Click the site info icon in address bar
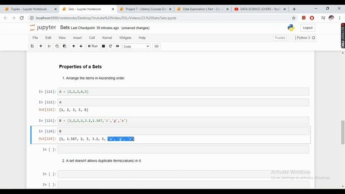The height and width of the screenshot is (194, 345). [x=32, y=18]
